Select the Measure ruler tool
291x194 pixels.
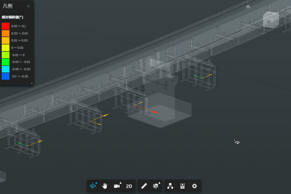click(144, 186)
